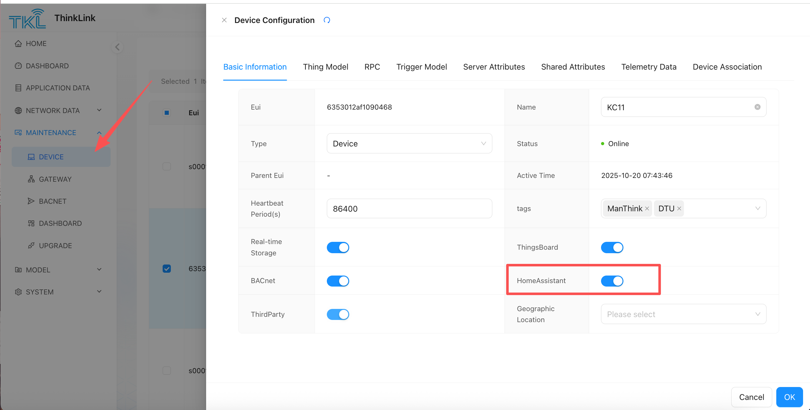This screenshot has height=410, width=810.
Task: Disable the HomeAssistant switch
Action: click(x=612, y=281)
